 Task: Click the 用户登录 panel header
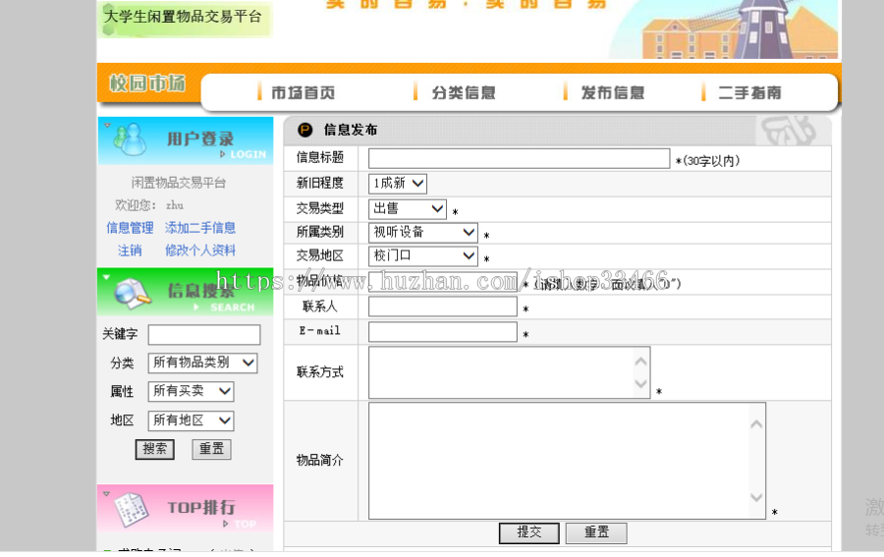pyautogui.click(x=186, y=140)
